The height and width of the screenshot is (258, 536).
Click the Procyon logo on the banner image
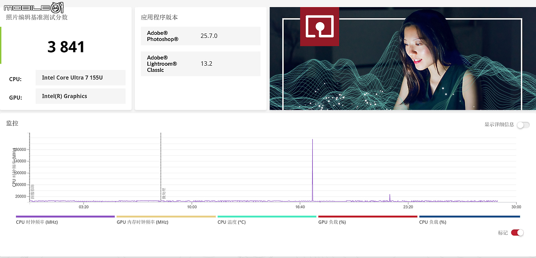pos(319,26)
